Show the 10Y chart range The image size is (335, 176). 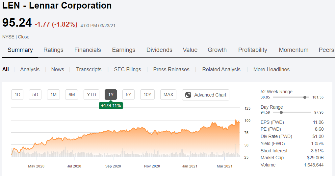147,95
